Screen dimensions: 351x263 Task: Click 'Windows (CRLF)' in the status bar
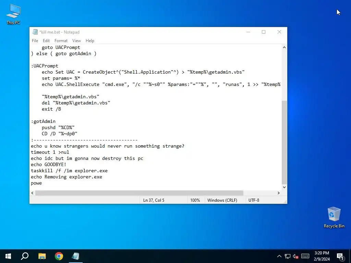(222, 200)
